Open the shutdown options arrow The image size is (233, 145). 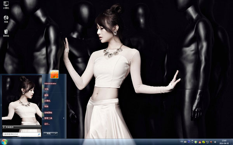(x=56, y=133)
